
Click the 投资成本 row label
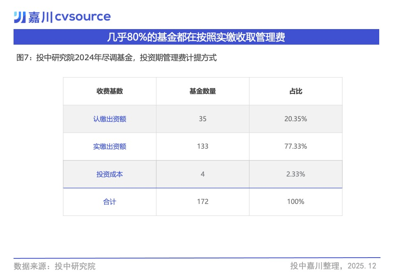(x=110, y=174)
